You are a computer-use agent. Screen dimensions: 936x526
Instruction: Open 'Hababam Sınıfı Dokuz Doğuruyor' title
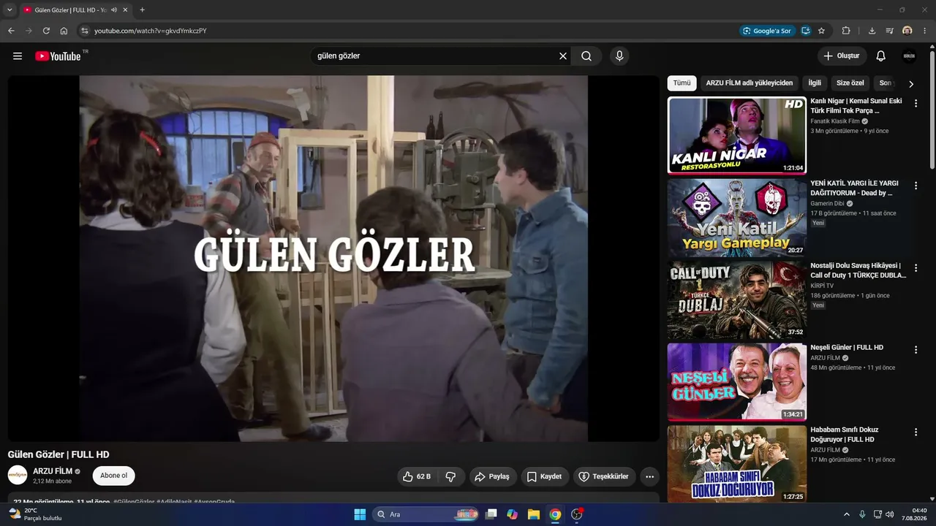point(845,435)
